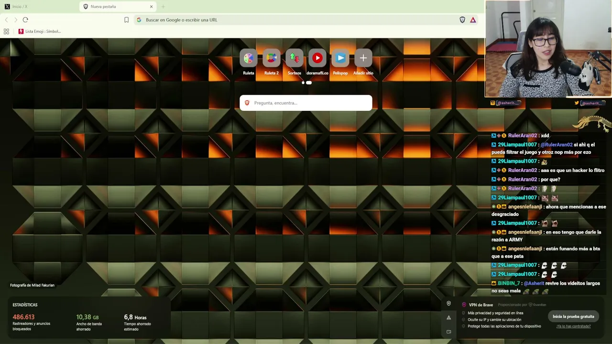Click the Pregunta, encuentra search box
The height and width of the screenshot is (344, 612).
[306, 103]
